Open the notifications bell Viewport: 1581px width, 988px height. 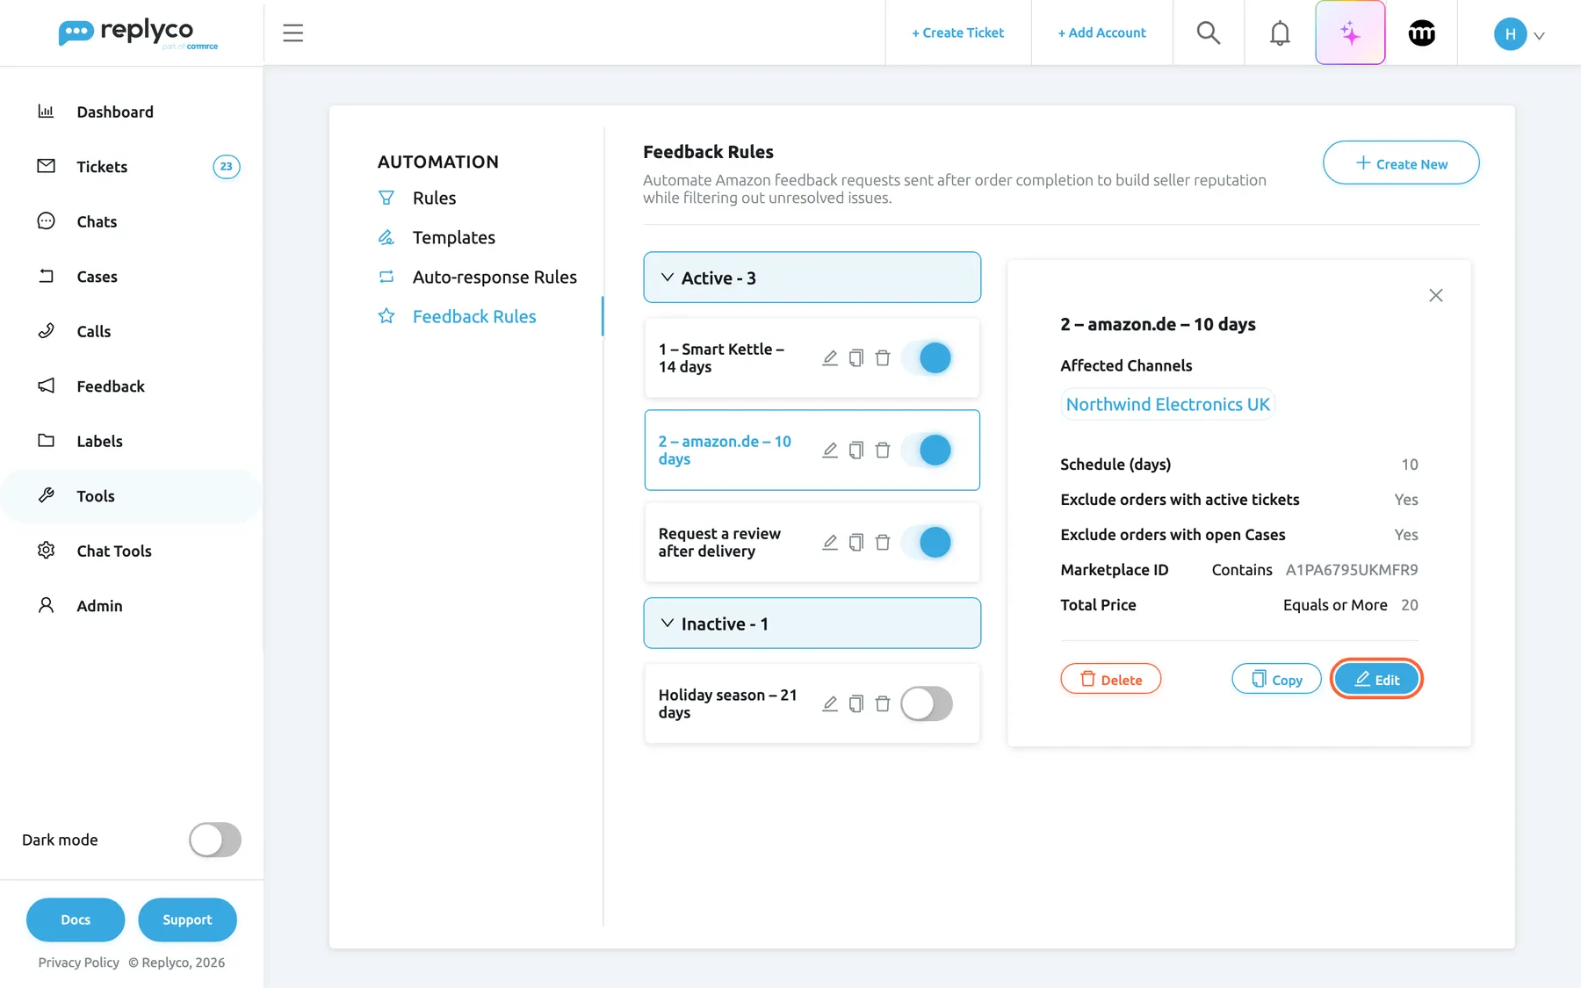(1280, 32)
